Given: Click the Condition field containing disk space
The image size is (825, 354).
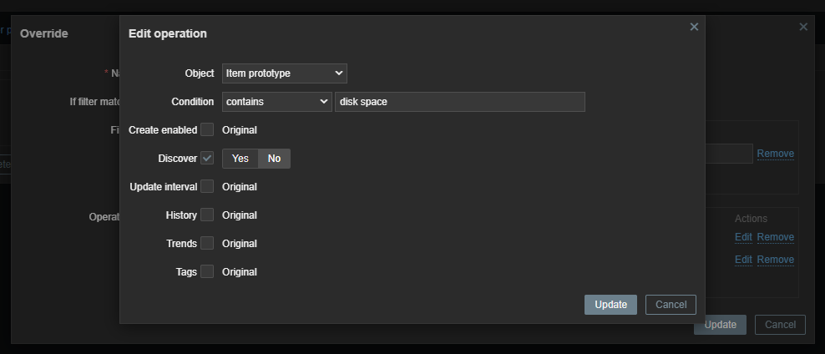Looking at the screenshot, I should 459,102.
